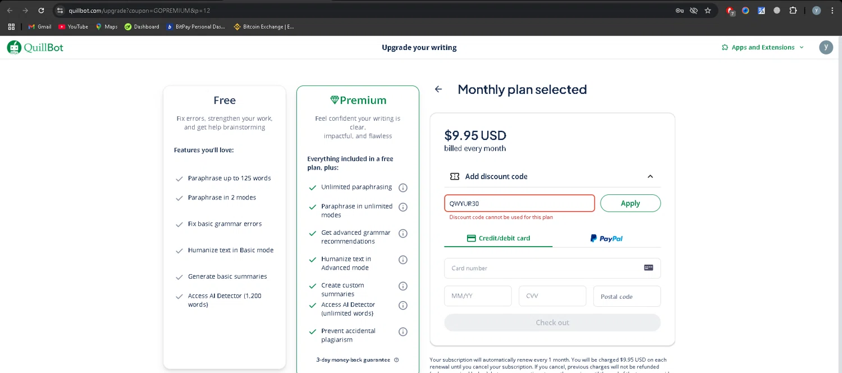Click the site info icon in address bar
Image resolution: width=842 pixels, height=373 pixels.
point(60,10)
